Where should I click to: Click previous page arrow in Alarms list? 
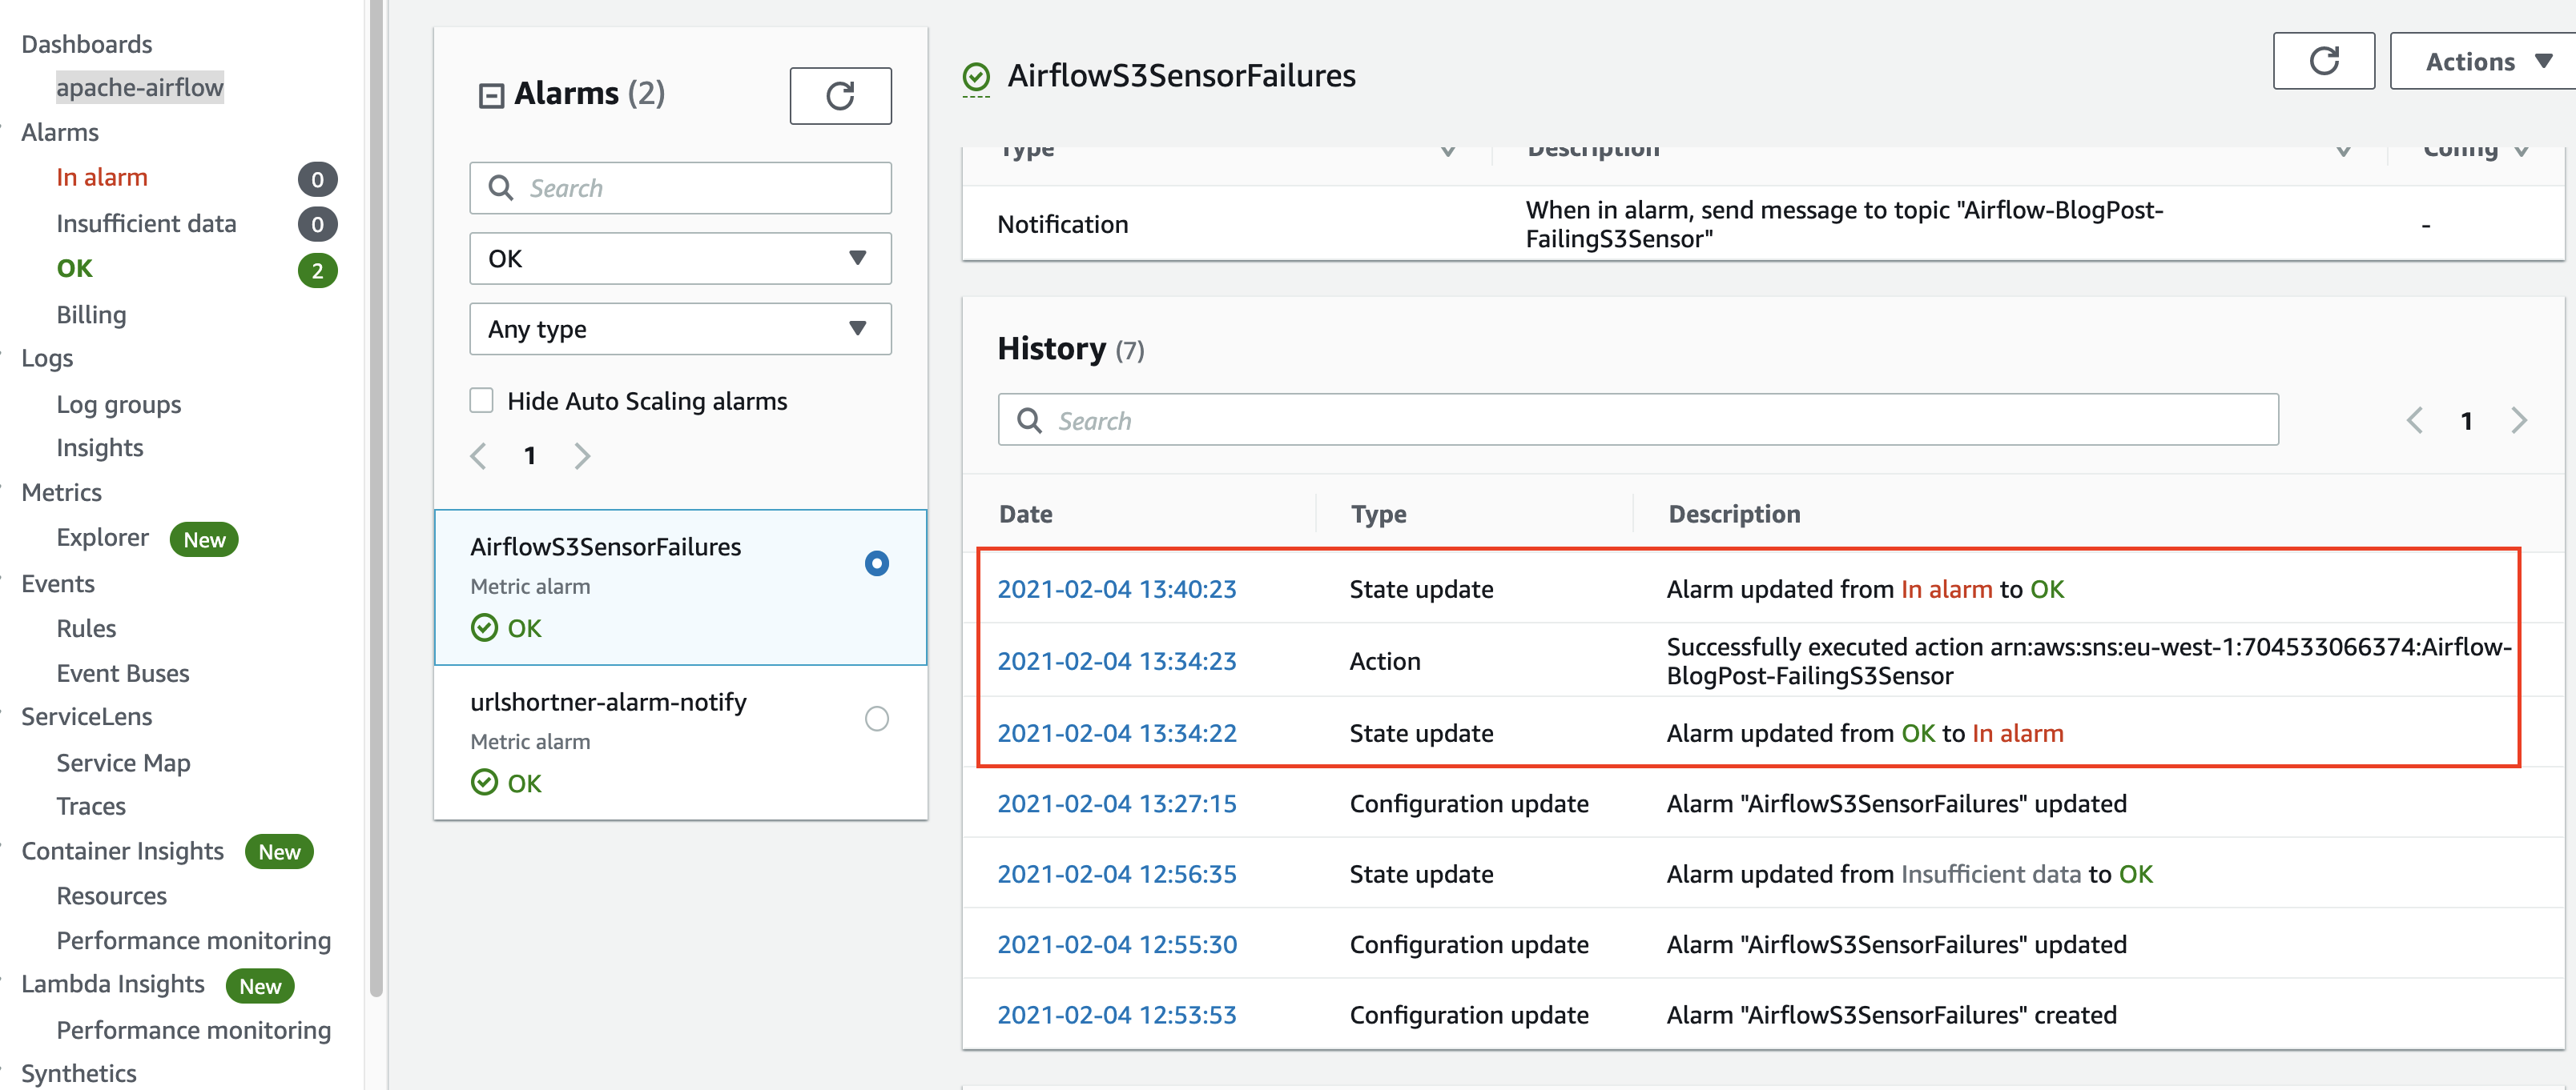pos(479,457)
